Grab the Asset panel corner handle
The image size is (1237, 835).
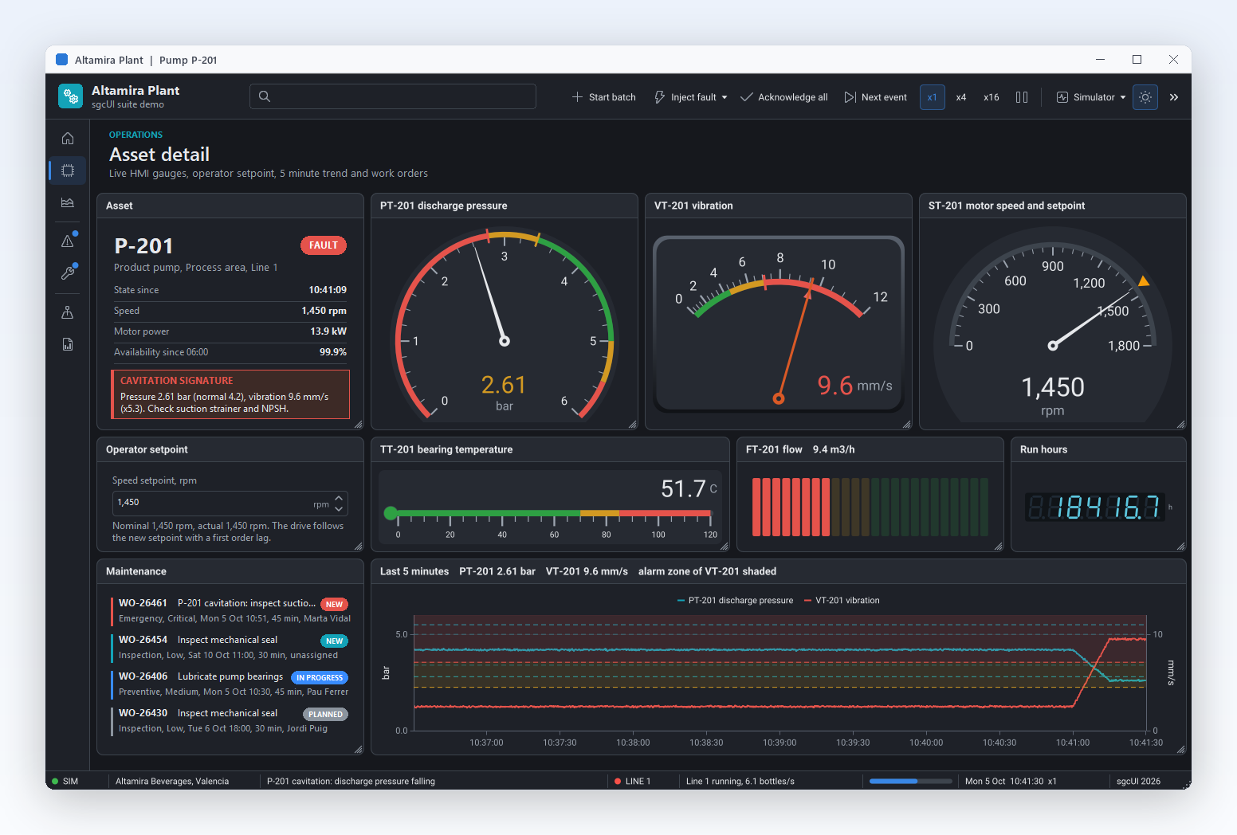point(359,425)
